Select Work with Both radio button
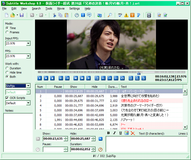The image size is (191, 160). click(x=7, y=77)
